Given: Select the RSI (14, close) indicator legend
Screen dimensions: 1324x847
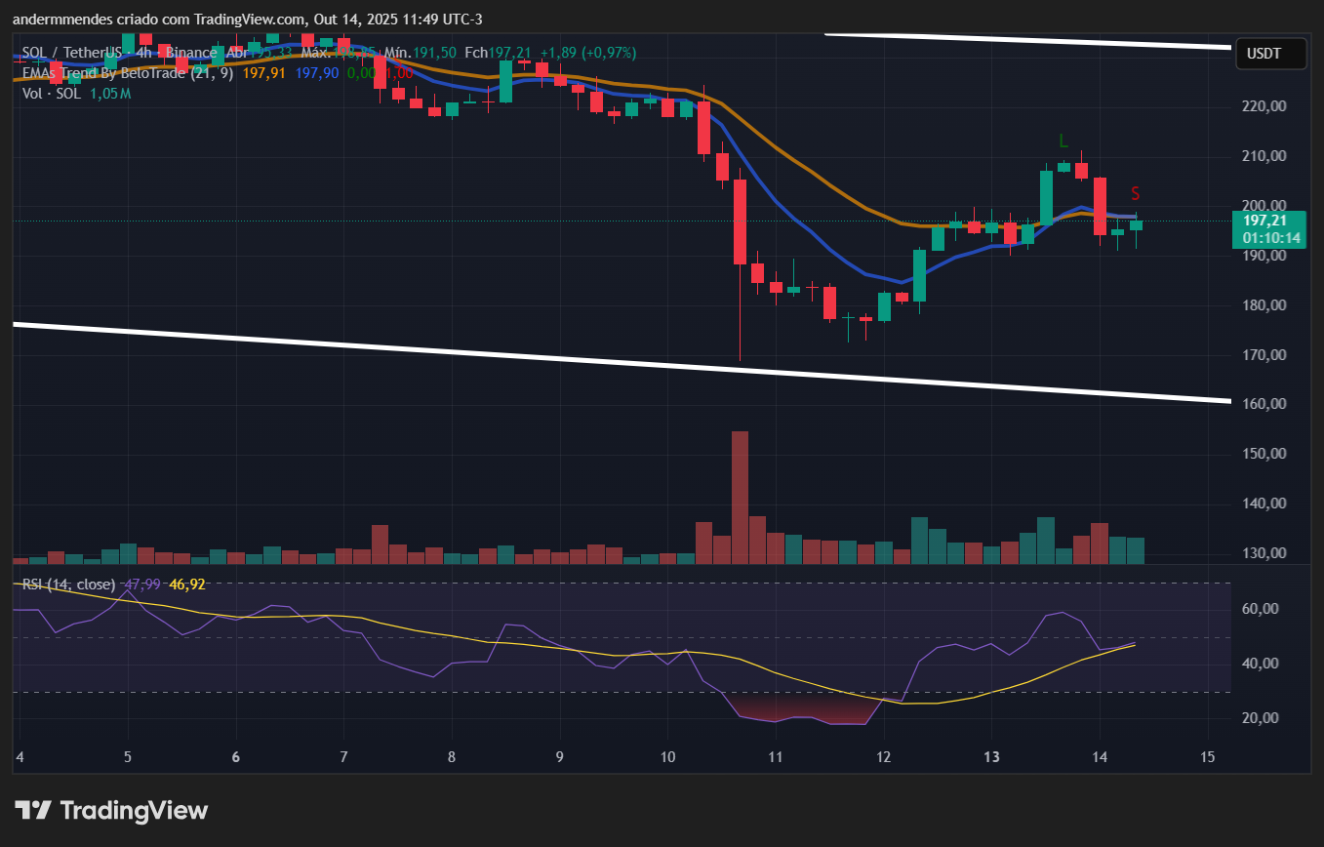Looking at the screenshot, I should tap(68, 585).
